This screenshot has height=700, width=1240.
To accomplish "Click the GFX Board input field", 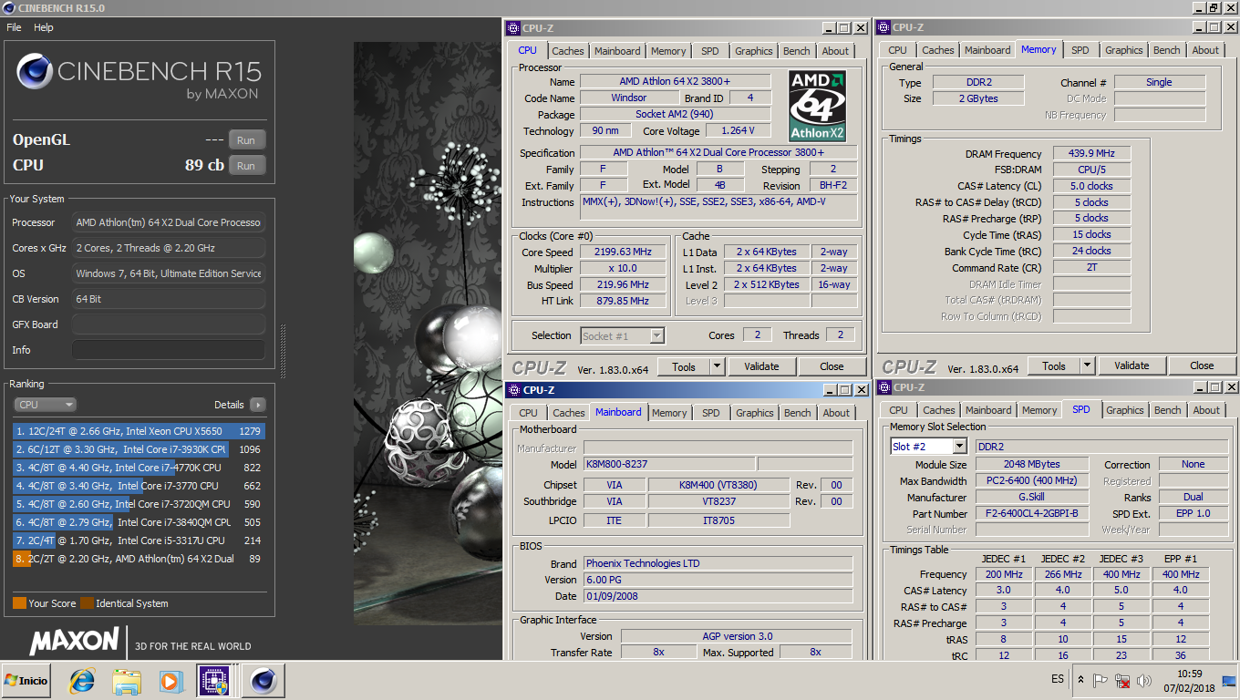I will click(x=169, y=324).
